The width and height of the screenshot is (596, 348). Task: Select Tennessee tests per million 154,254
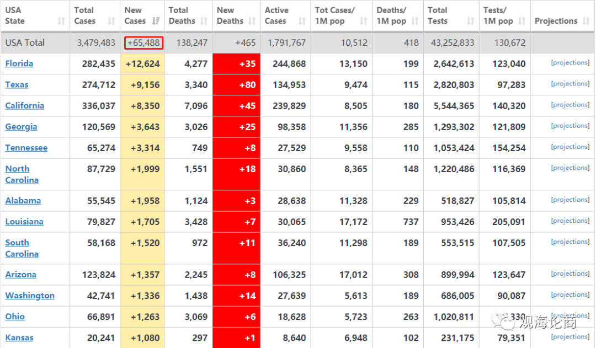click(x=509, y=148)
